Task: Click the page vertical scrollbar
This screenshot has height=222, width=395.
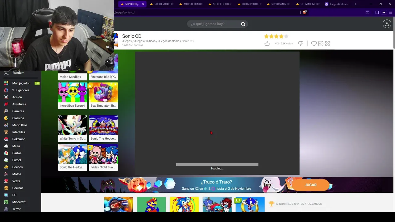Action: click(x=394, y=32)
